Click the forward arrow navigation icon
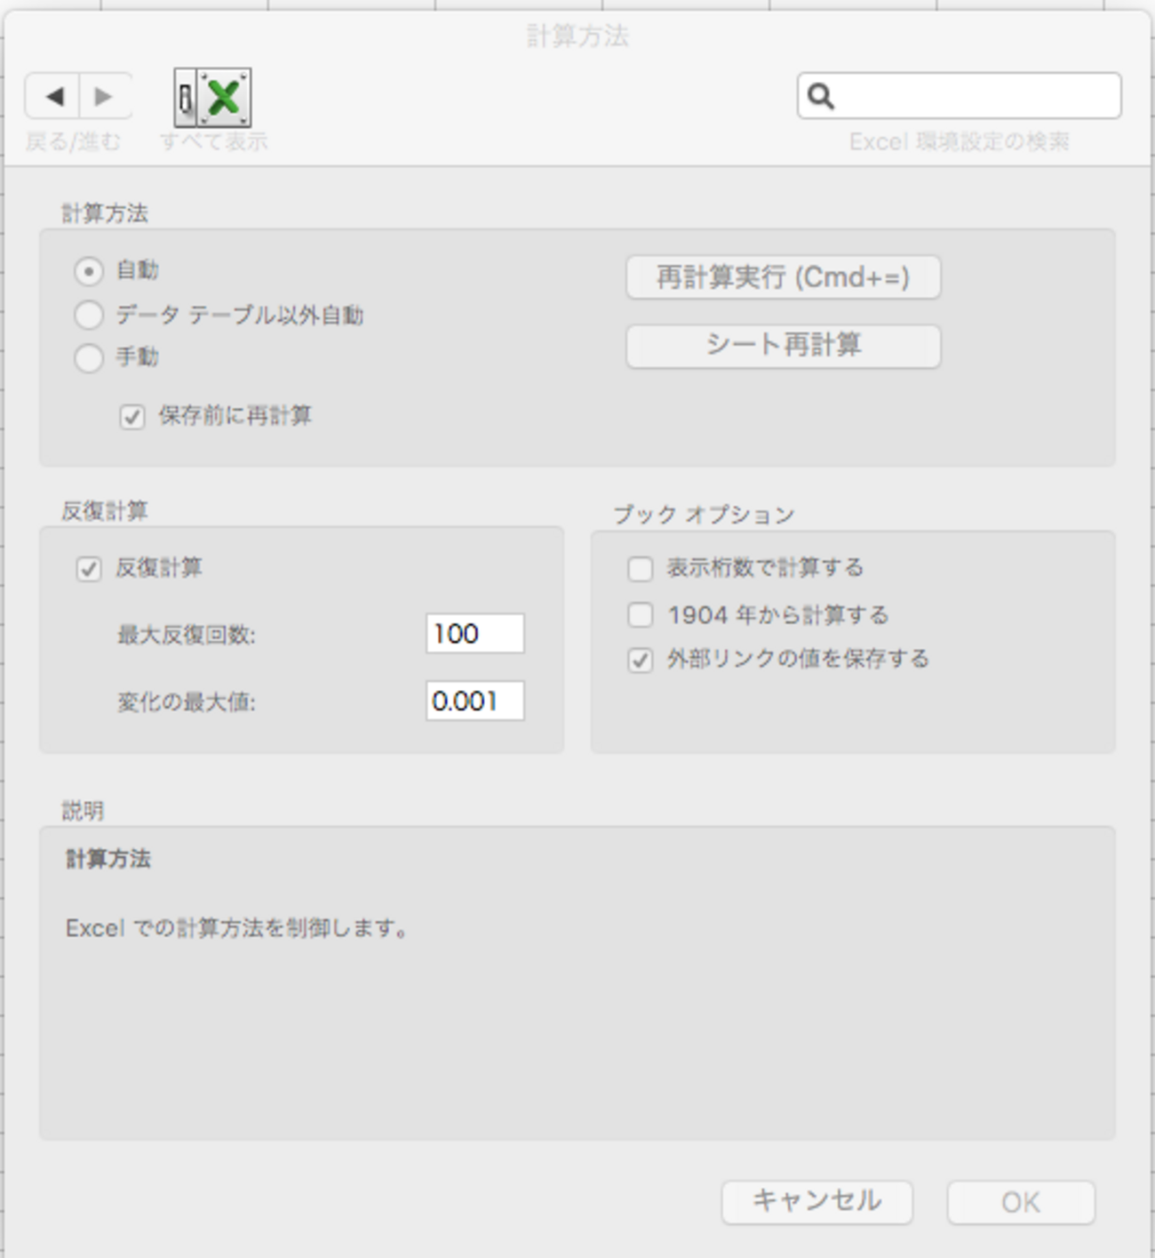Screen dimensions: 1155x1258 point(101,97)
